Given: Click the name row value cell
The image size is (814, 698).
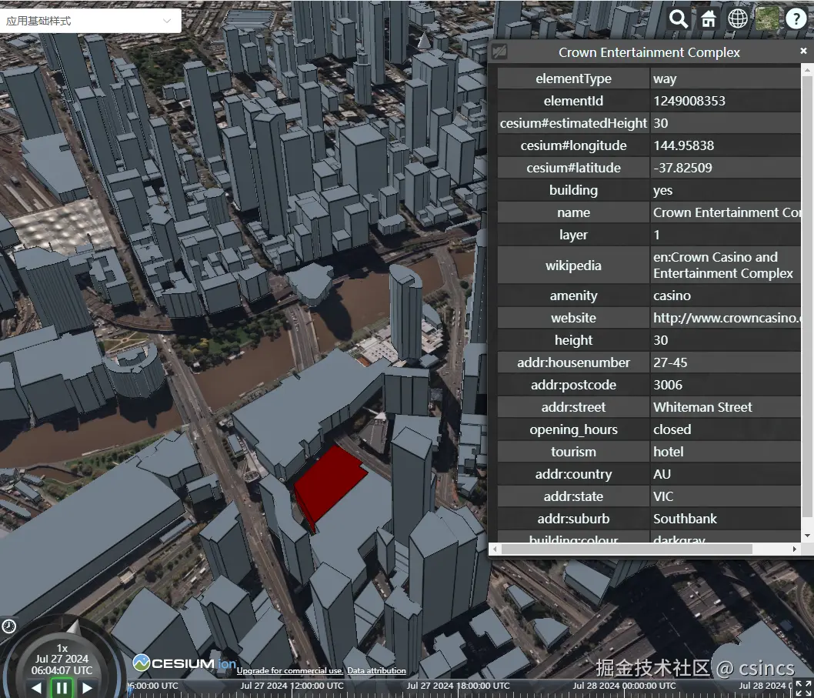Looking at the screenshot, I should [x=726, y=212].
